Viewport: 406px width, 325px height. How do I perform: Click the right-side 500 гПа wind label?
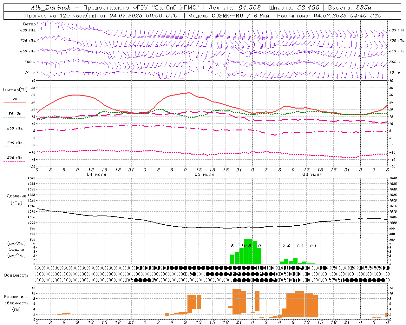click(x=397, y=30)
